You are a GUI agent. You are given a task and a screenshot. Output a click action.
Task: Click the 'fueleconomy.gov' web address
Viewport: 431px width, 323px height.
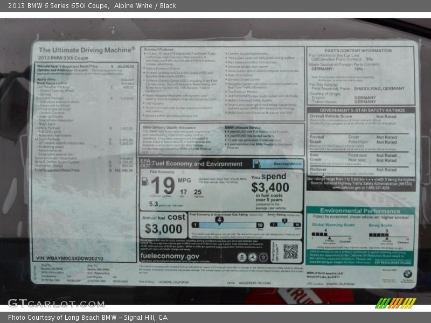click(x=170, y=256)
